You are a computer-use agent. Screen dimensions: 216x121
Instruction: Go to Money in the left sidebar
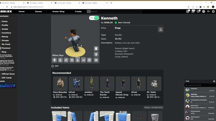(5, 37)
